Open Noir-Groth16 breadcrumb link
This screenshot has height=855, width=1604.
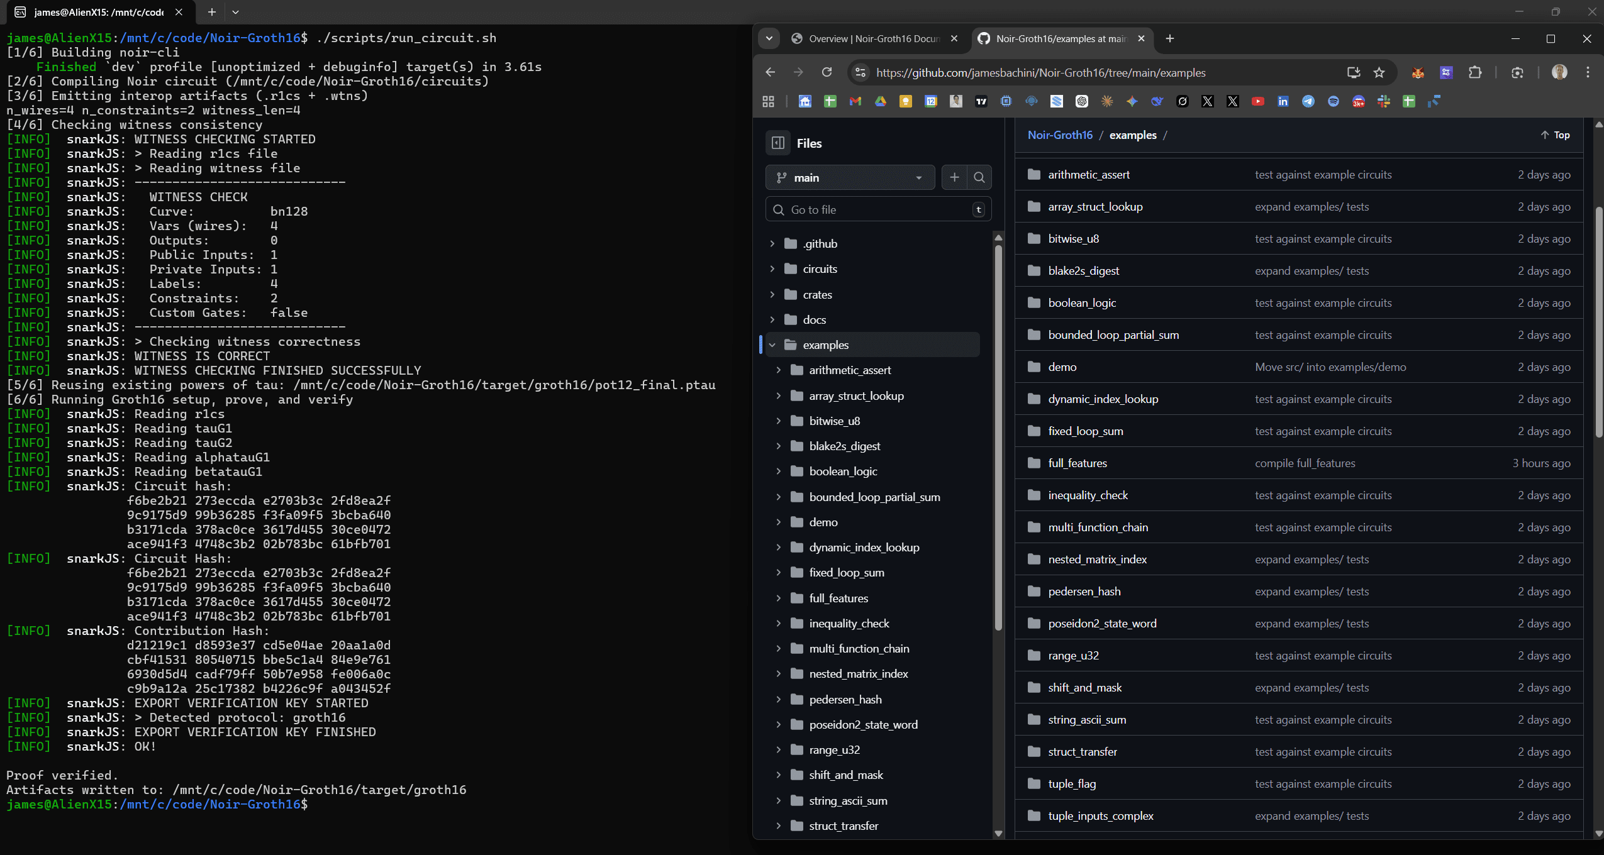click(x=1060, y=135)
